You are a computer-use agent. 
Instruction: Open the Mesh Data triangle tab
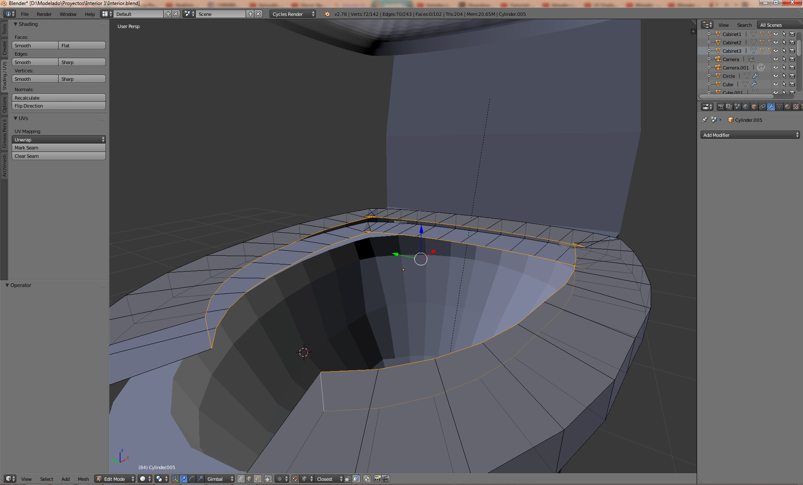[x=779, y=107]
